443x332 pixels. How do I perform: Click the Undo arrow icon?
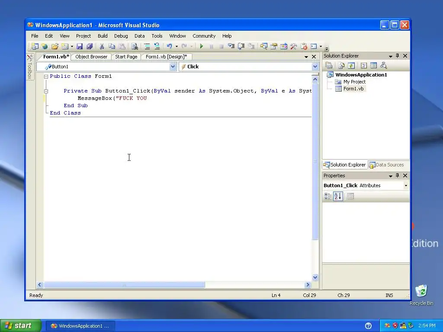click(x=169, y=46)
